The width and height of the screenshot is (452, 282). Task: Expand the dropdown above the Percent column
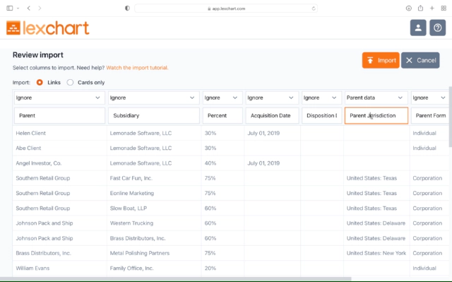coord(222,98)
